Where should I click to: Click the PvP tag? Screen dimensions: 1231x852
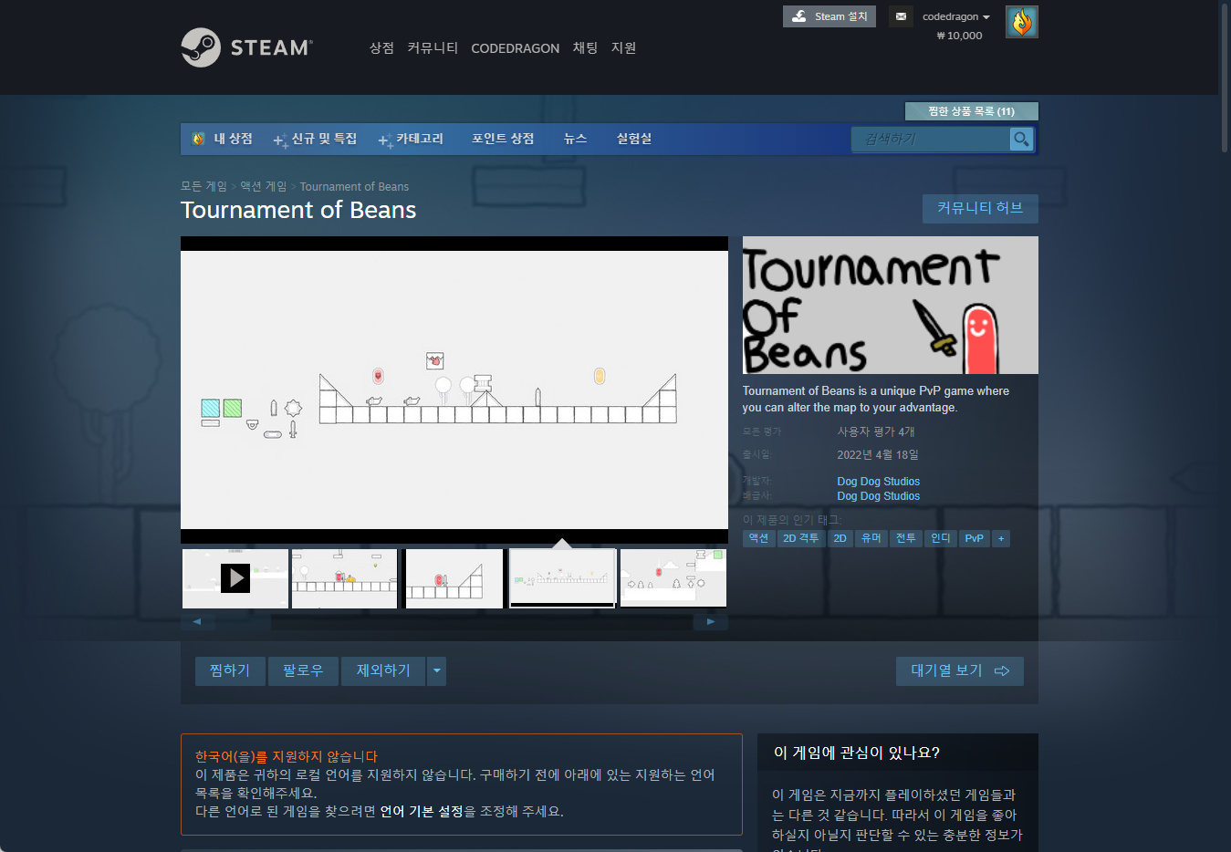coord(975,538)
